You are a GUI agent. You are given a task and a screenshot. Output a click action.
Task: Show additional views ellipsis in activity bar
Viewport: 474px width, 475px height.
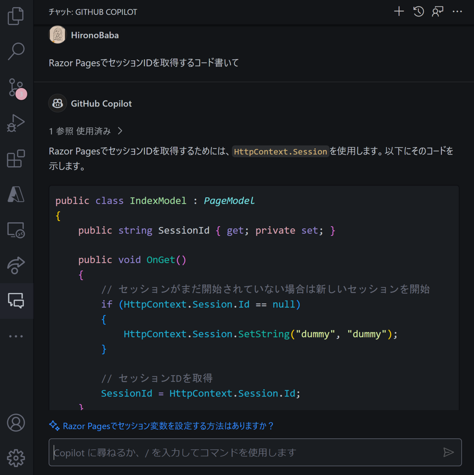[x=16, y=336]
